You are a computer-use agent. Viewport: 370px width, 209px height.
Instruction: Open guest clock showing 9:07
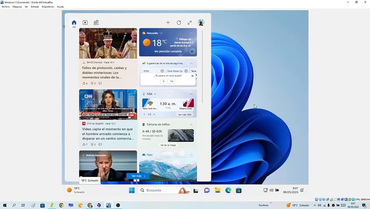[291, 190]
